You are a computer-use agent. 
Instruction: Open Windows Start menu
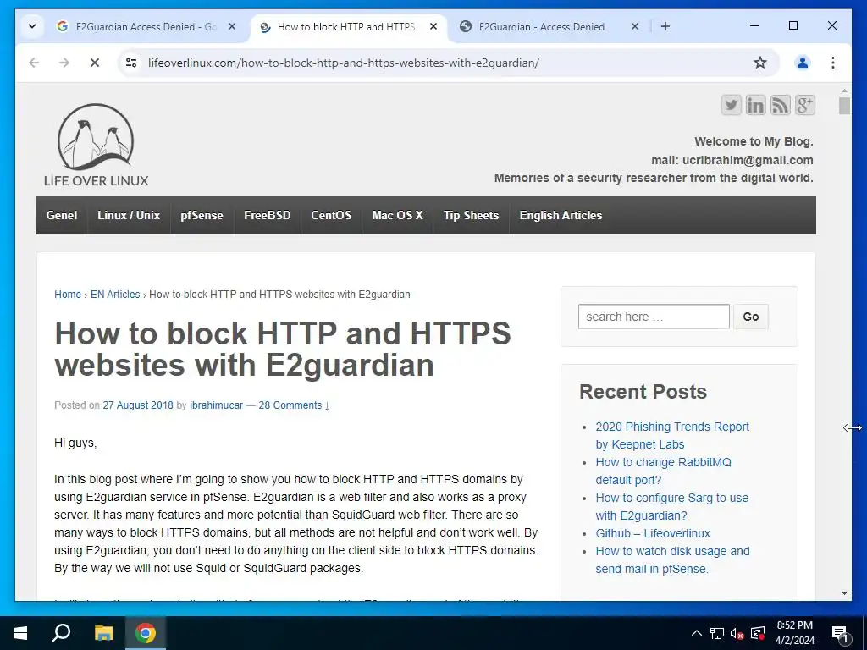pos(20,633)
